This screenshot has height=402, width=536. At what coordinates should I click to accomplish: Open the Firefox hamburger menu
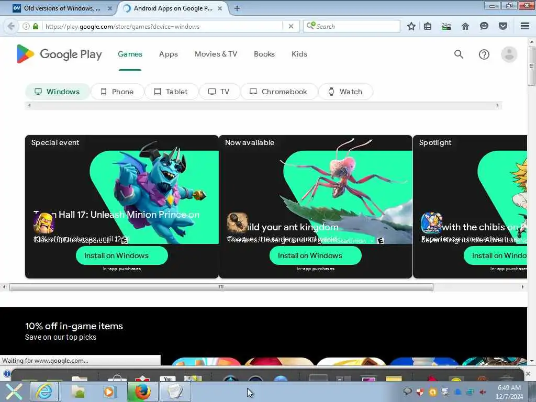[x=525, y=26]
